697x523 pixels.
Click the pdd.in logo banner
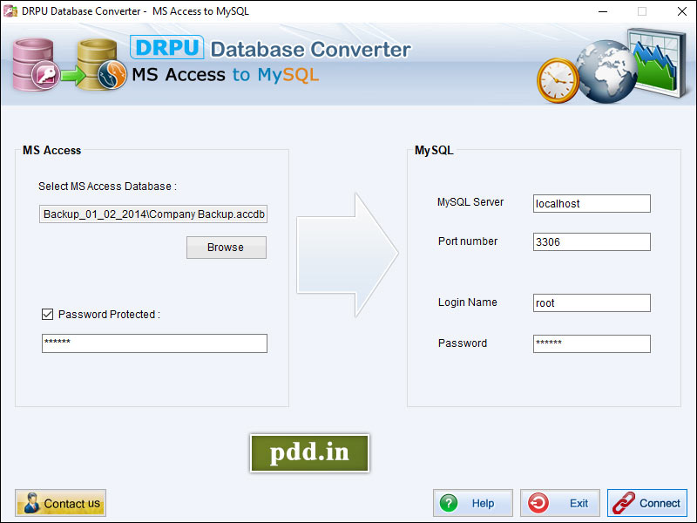pos(309,454)
